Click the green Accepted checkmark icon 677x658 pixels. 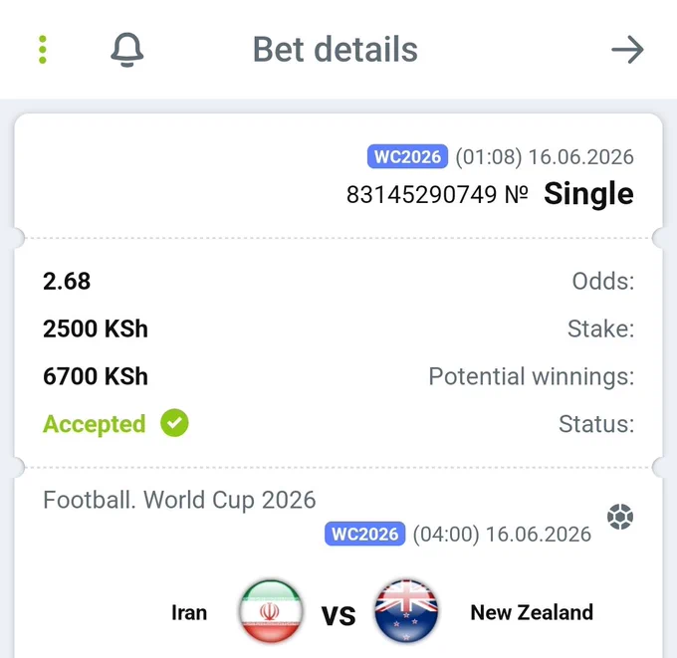pyautogui.click(x=174, y=423)
